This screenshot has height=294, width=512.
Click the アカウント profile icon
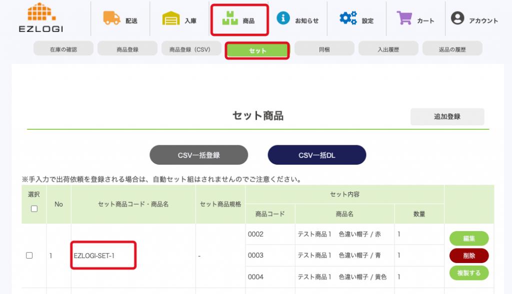[x=457, y=19]
